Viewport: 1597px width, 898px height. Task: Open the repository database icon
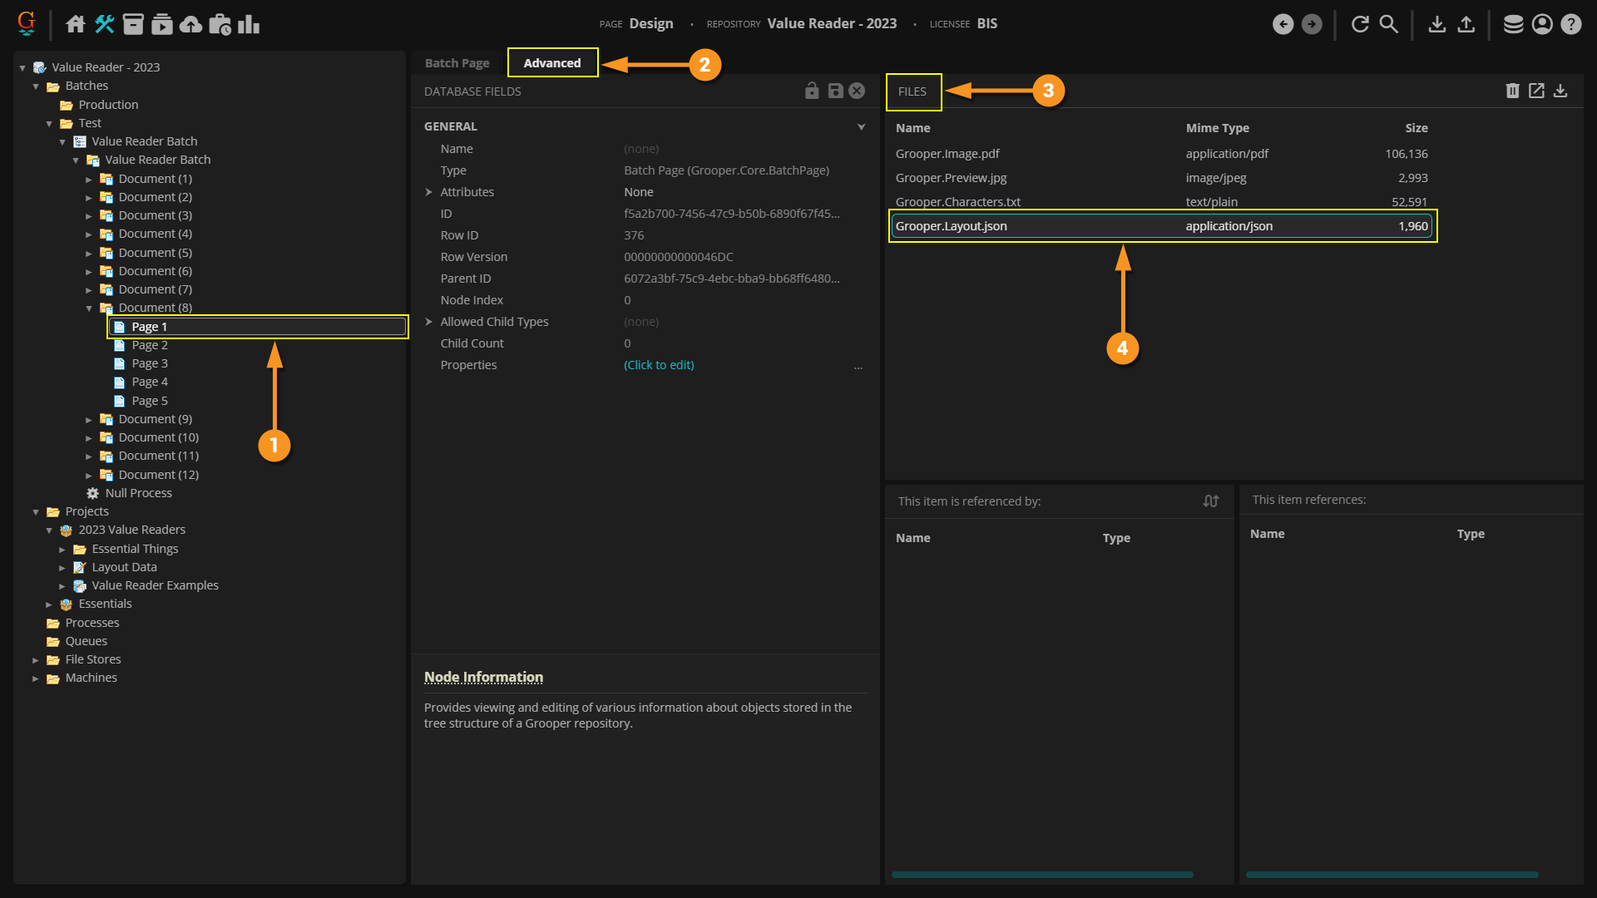(1513, 24)
